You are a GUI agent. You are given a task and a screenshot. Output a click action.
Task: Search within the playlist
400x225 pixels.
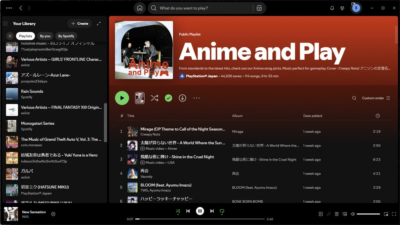tap(354, 98)
